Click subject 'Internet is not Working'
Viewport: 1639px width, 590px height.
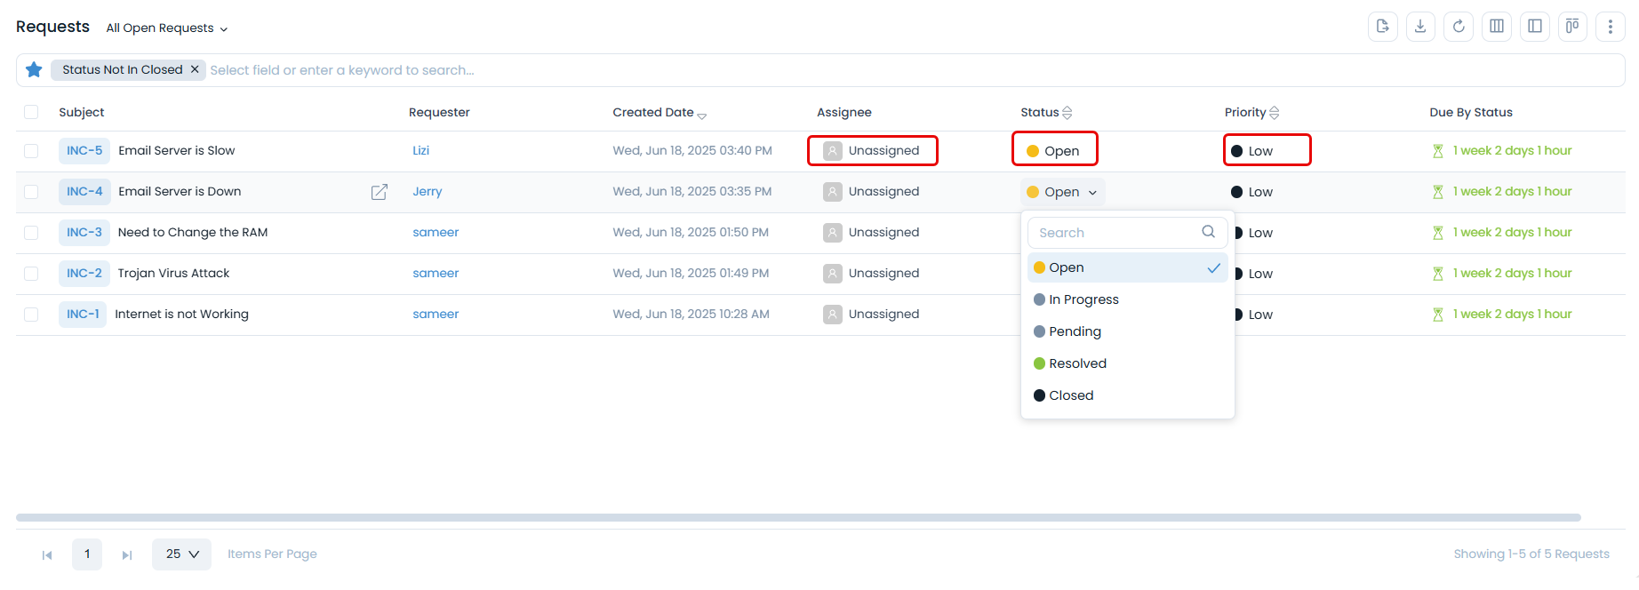181,315
